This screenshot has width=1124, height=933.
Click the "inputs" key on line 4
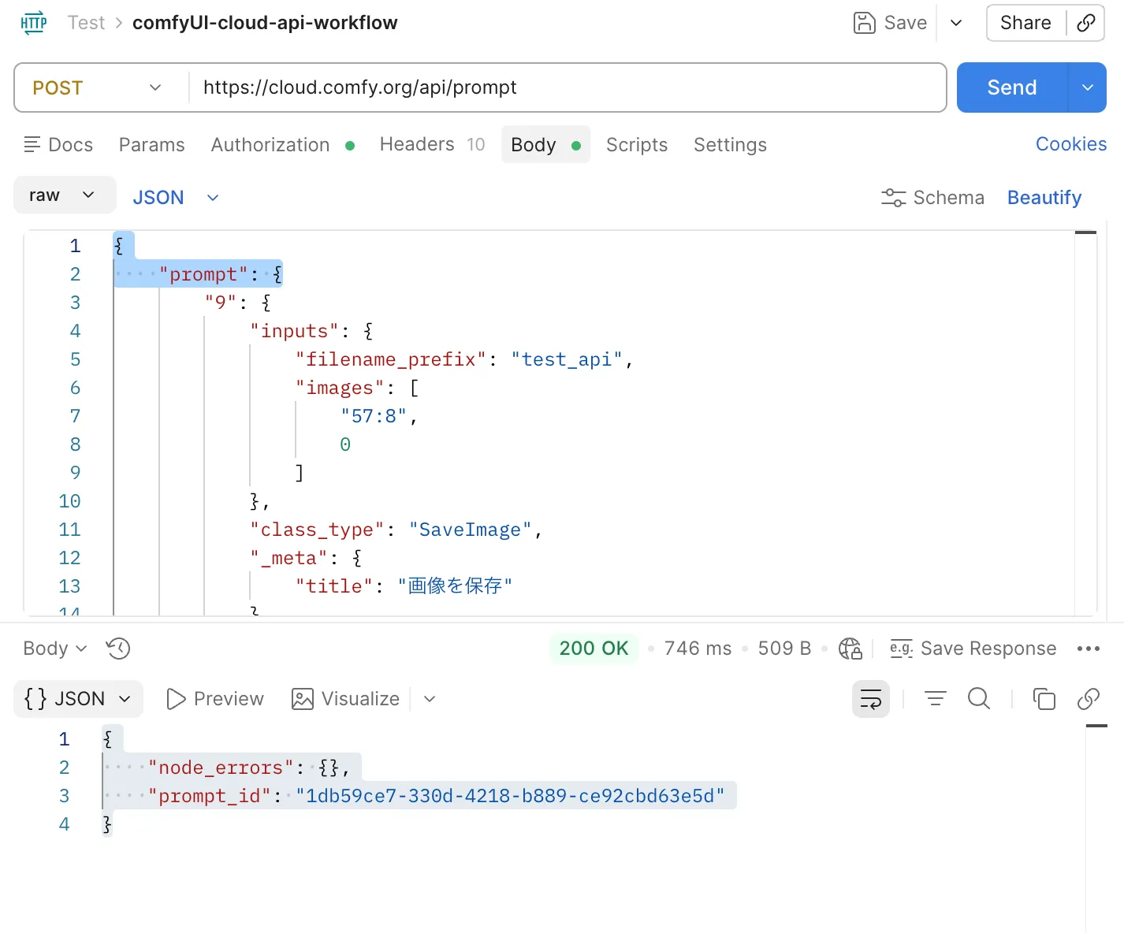294,331
